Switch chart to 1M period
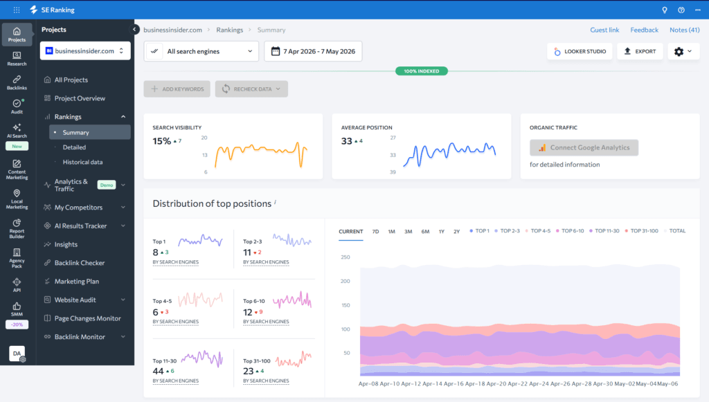 pyautogui.click(x=392, y=231)
